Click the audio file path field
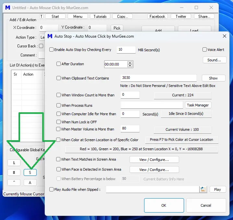The height and width of the screenshot is (220, 233). (x=153, y=189)
